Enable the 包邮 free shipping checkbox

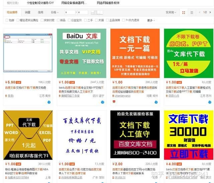click(7, 20)
